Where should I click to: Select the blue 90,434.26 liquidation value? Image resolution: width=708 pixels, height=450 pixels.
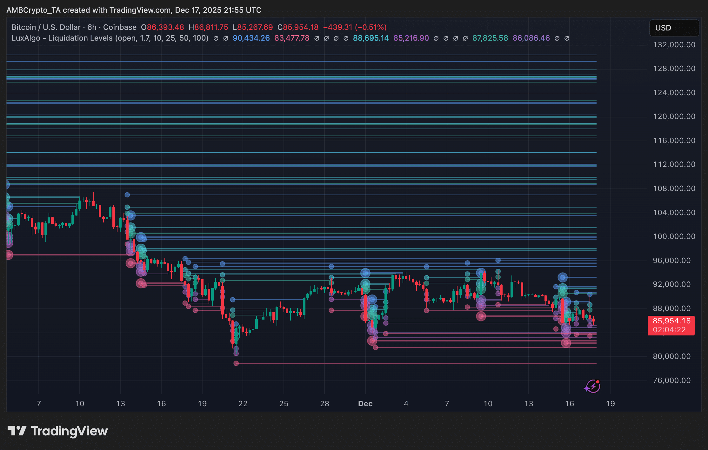[251, 38]
